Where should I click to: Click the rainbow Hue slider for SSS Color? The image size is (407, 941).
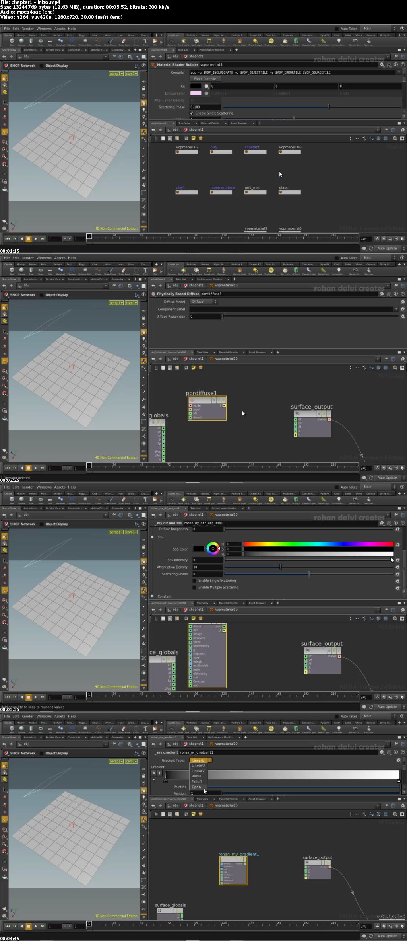[318, 544]
